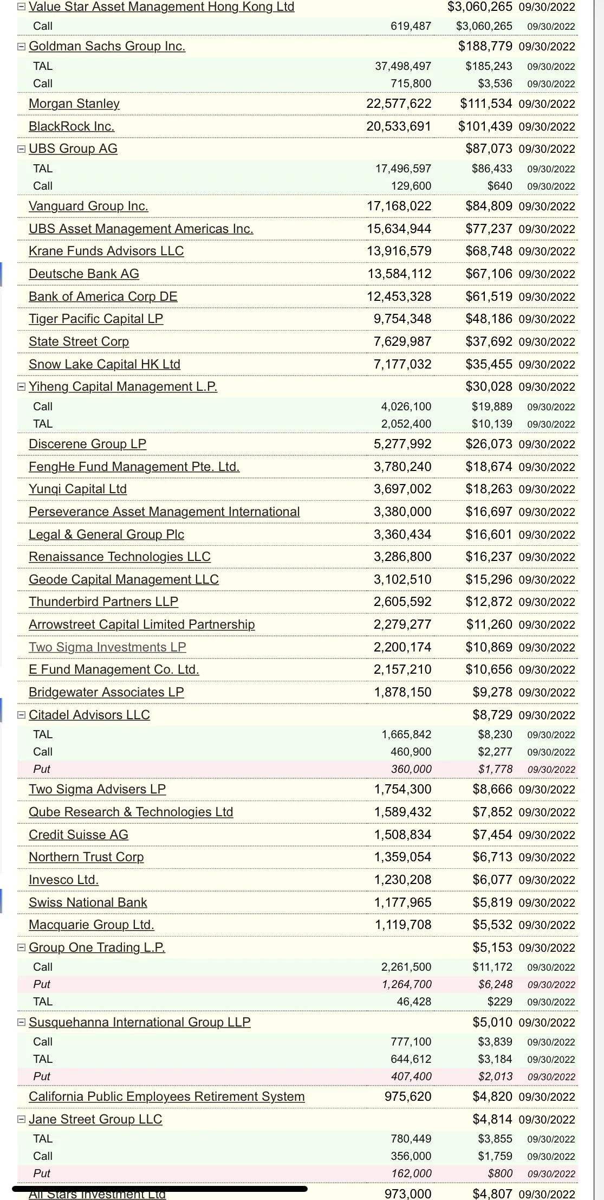The height and width of the screenshot is (1200, 604).
Task: Open the Macquarie Group Ltd. link
Action: point(91,925)
